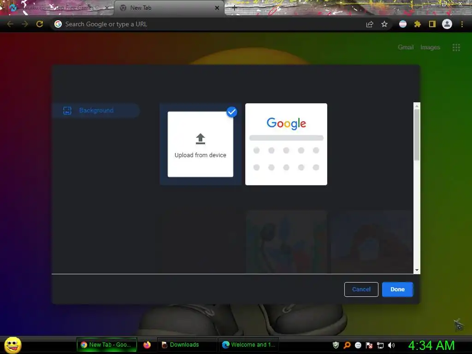Pick the colorful painting background thumbnail
This screenshot has height=354, width=472.
[x=287, y=242]
